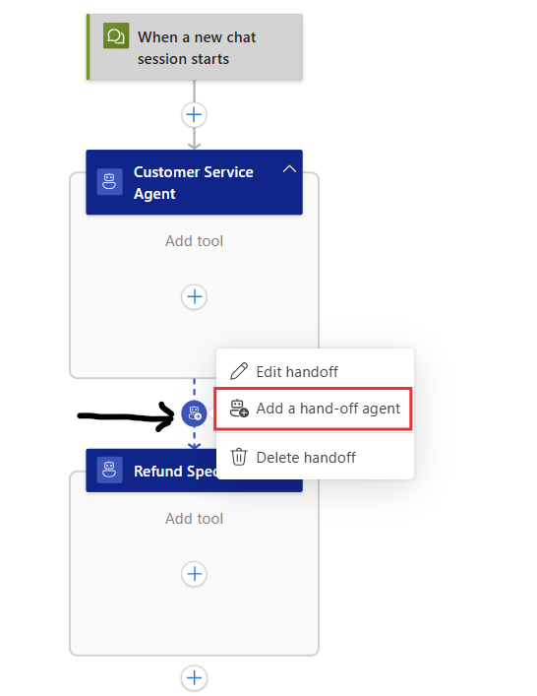
Task: Click 'Add tool' text in Customer Service Agent
Action: [194, 241]
